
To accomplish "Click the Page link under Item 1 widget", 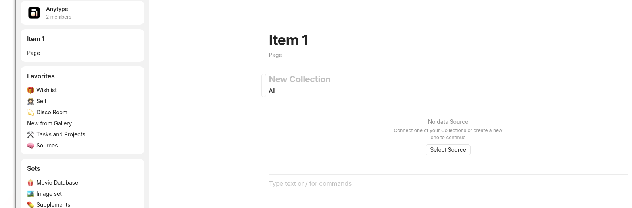I will point(33,53).
